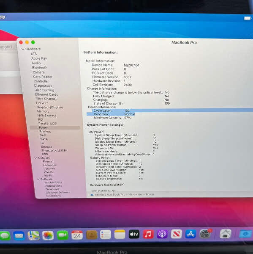The width and height of the screenshot is (253, 254).
Task: Switch to the Support tab in the back window
Action: (6, 47)
